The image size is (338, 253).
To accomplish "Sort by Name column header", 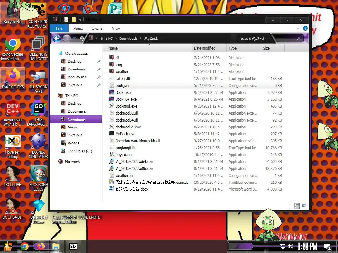I will pyautogui.click(x=147, y=48).
